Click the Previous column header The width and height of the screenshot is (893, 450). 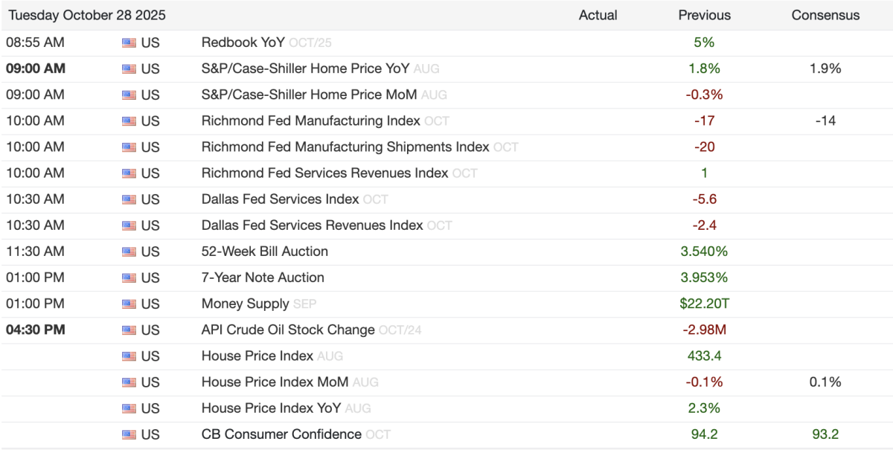pyautogui.click(x=704, y=15)
